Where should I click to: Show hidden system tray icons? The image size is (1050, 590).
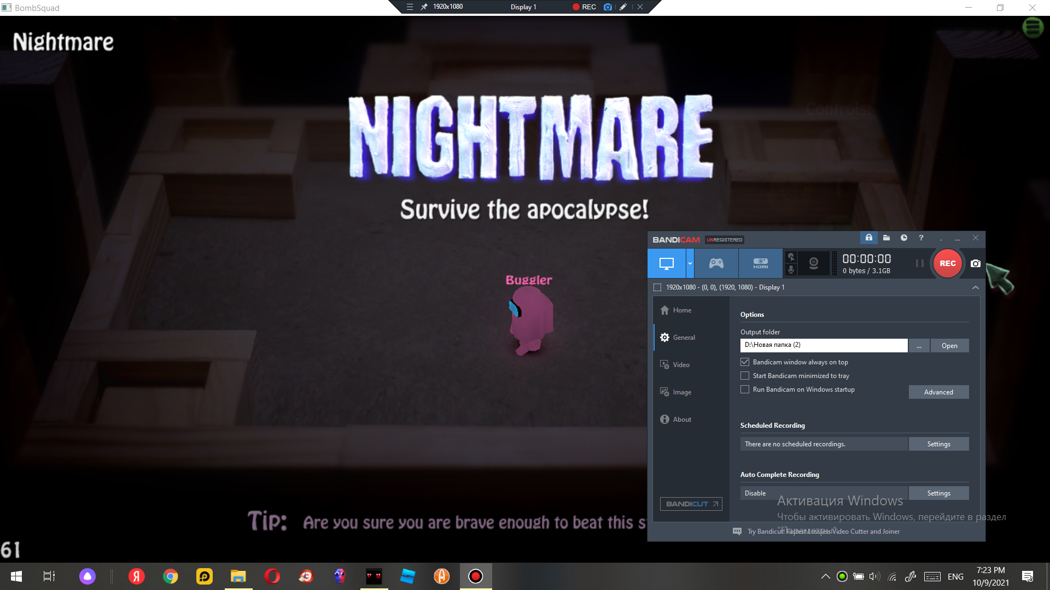[x=825, y=576]
